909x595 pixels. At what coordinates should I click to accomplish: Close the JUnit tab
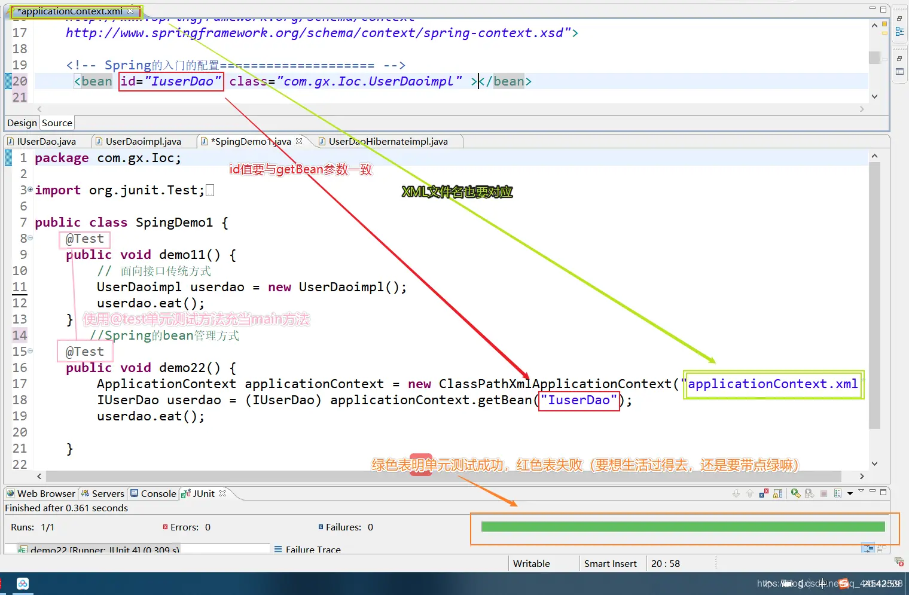click(x=222, y=493)
